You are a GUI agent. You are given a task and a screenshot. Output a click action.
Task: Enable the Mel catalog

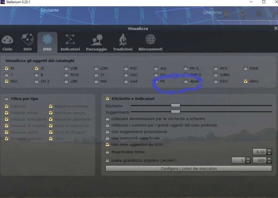click(x=96, y=81)
